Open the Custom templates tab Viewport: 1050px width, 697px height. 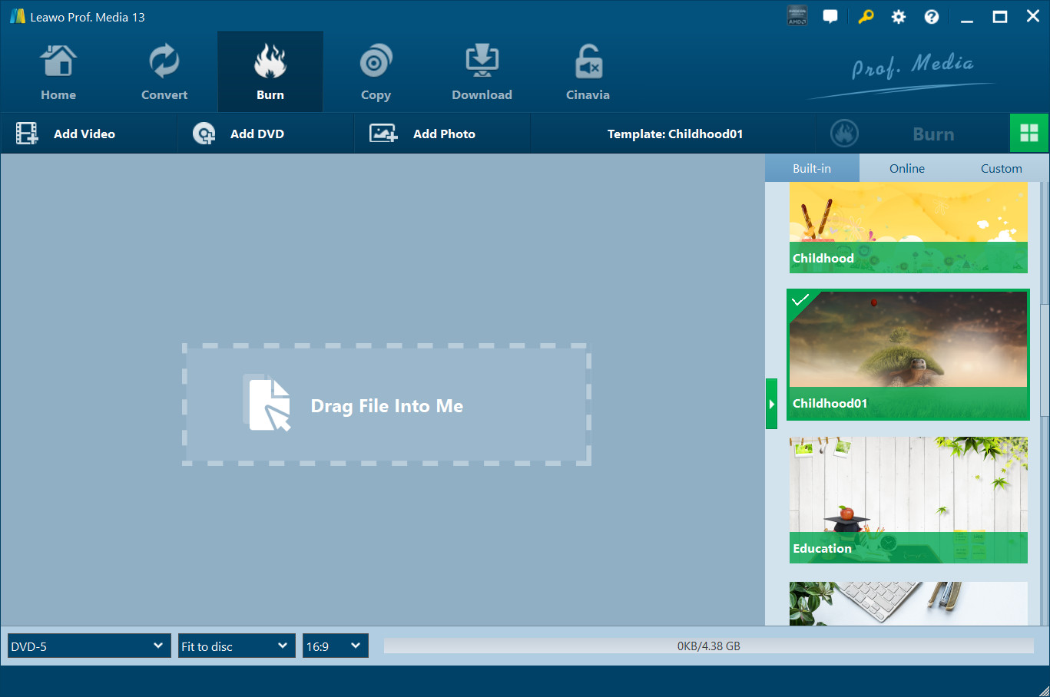1001,168
